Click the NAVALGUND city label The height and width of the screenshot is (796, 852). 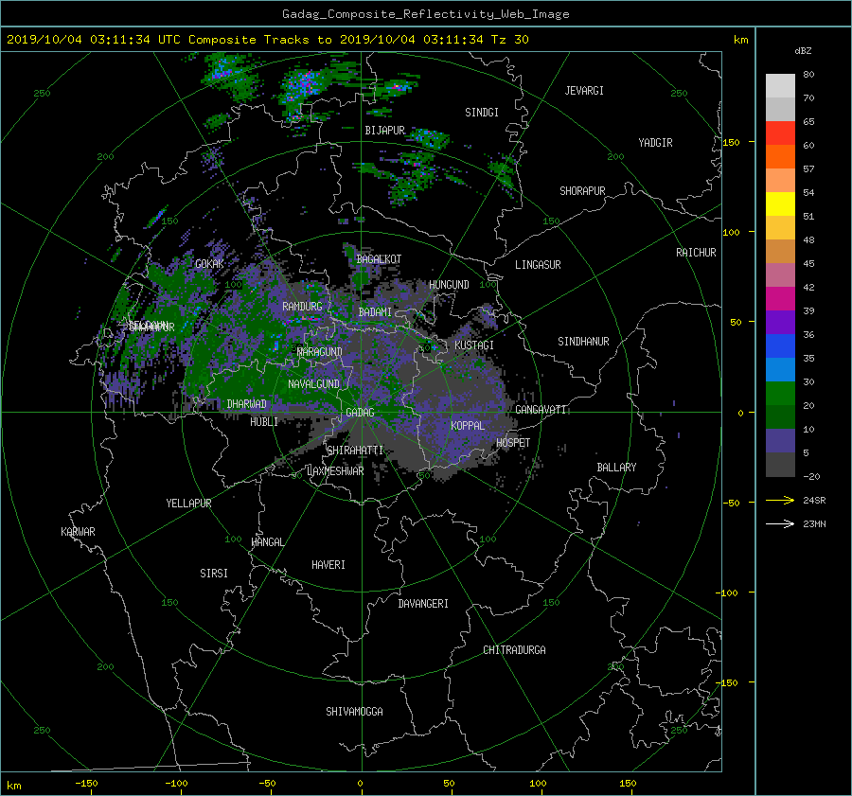tap(313, 384)
